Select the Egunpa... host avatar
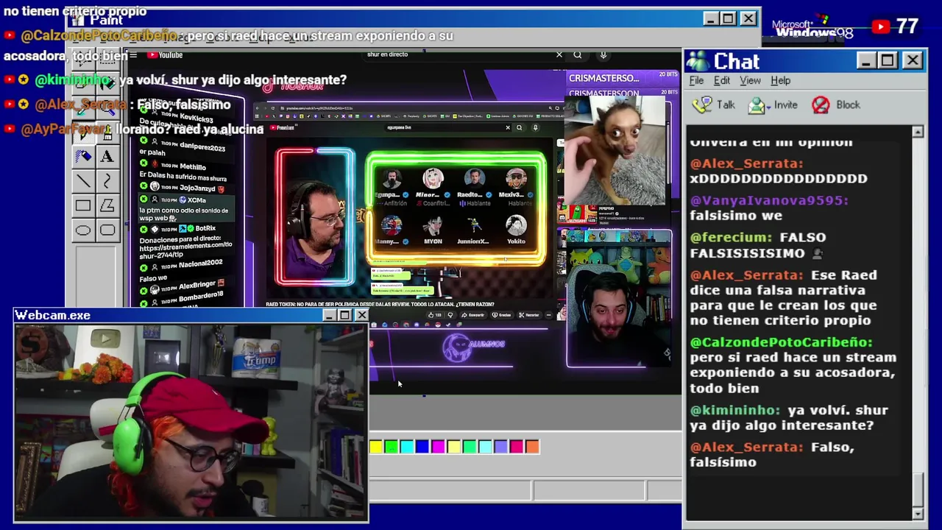This screenshot has width=942, height=530. 392,179
